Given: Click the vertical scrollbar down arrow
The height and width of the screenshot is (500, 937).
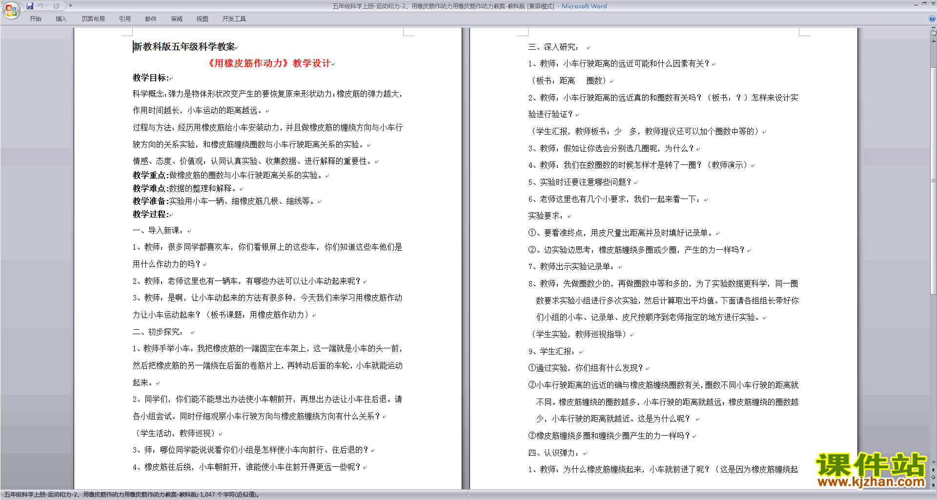Looking at the screenshot, I should [933, 462].
